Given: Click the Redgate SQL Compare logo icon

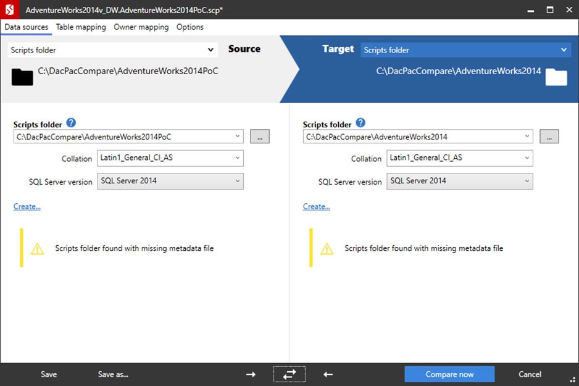Looking at the screenshot, I should (x=9, y=10).
